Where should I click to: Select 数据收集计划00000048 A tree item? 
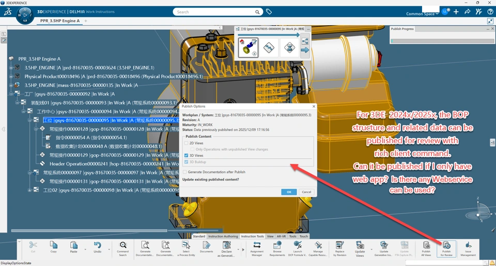tap(109, 146)
